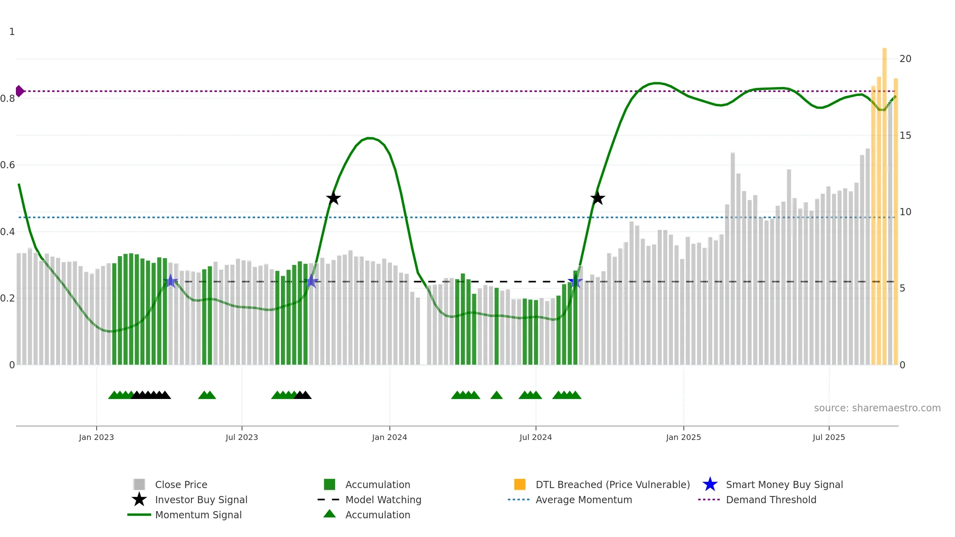Click the black star near Oct 2023
Screen dimensions: 955x537
(333, 198)
